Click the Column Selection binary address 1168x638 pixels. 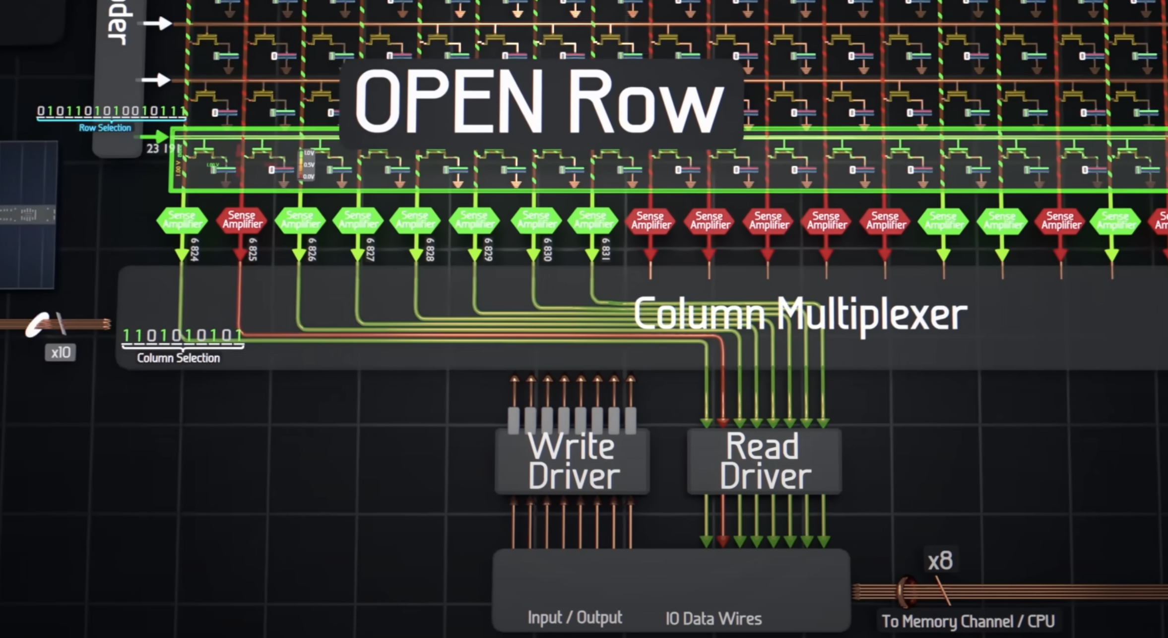182,336
